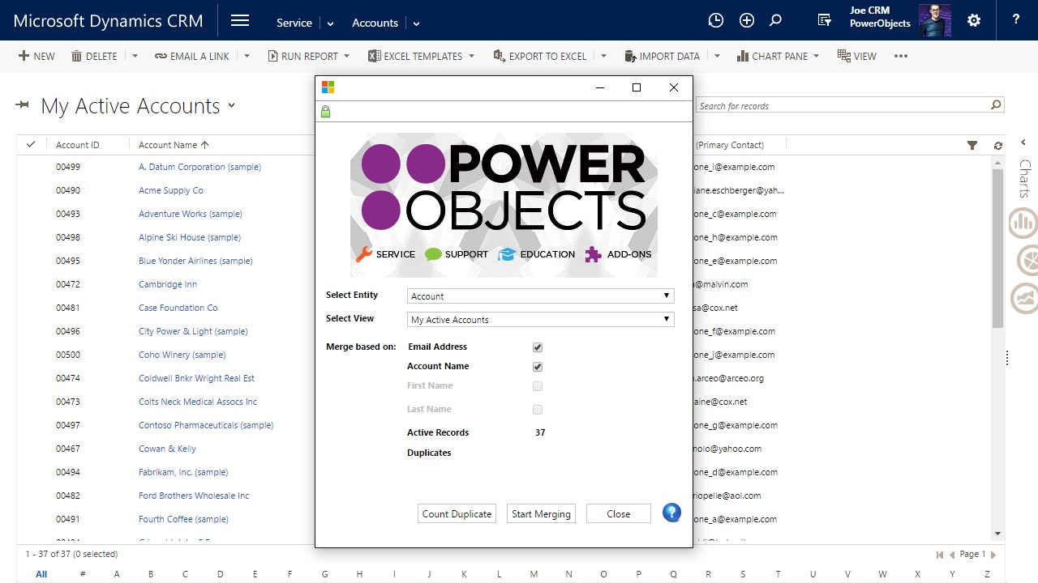
Task: Open the settings gear icon
Action: click(974, 21)
